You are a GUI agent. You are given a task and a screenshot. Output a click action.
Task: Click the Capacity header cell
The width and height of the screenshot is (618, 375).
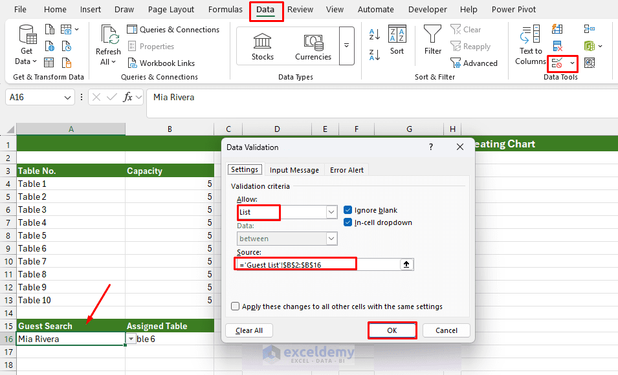170,171
